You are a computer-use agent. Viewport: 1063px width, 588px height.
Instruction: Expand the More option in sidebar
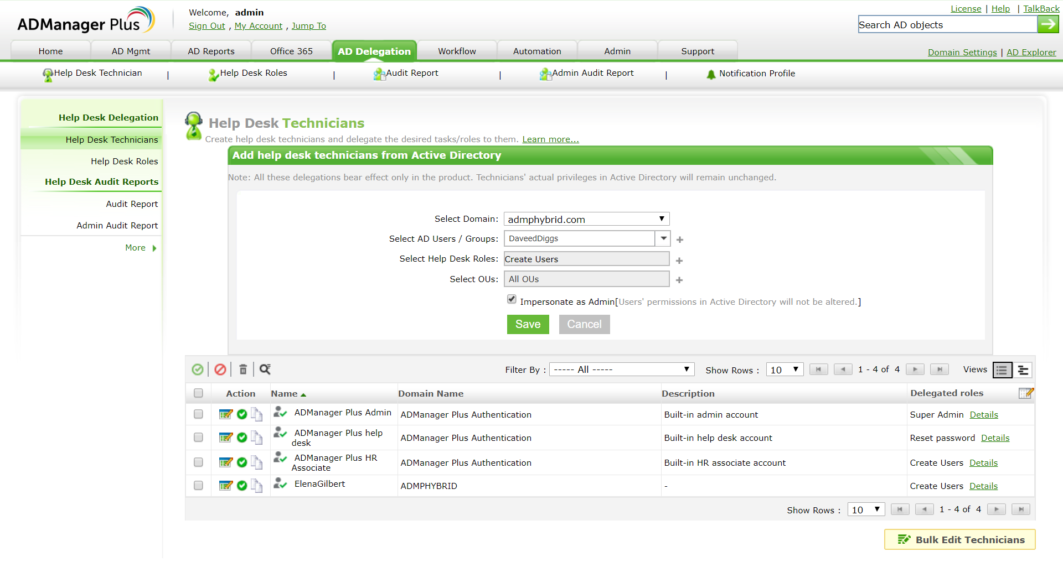coord(141,248)
